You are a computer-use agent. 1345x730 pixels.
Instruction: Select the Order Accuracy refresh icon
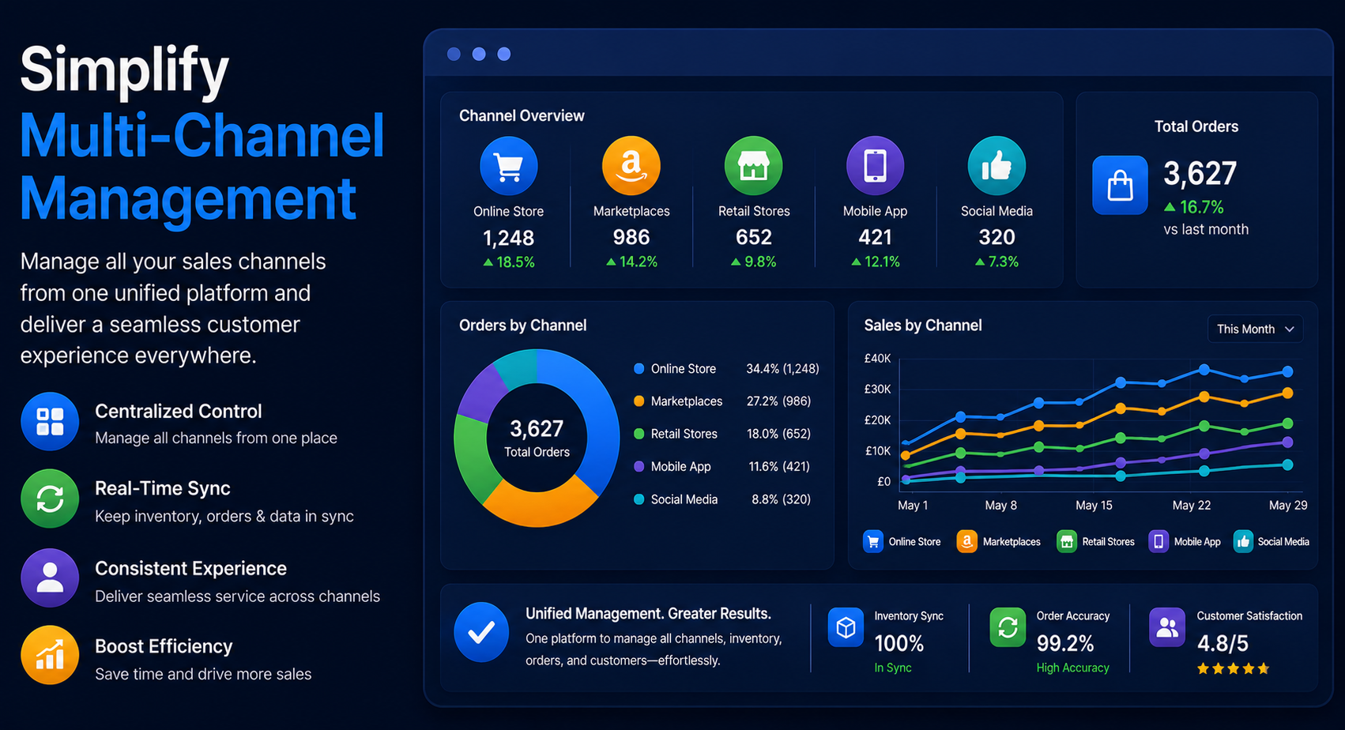coord(1008,628)
